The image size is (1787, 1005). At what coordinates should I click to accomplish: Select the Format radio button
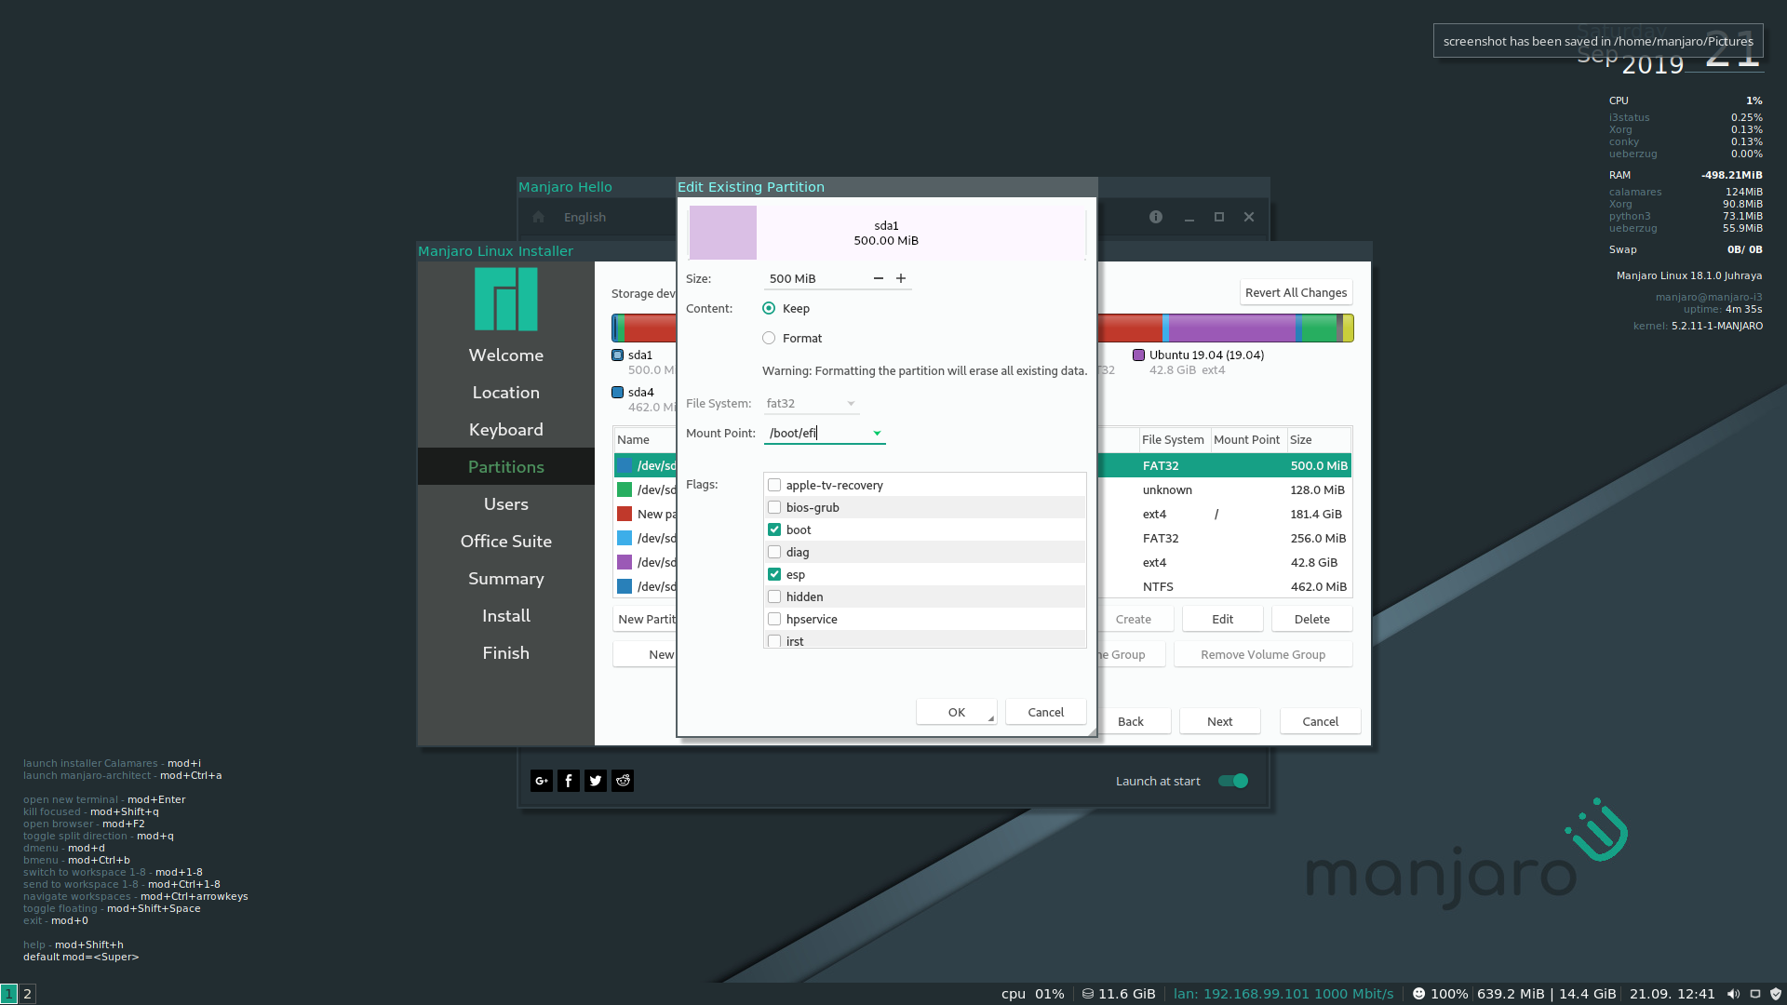(769, 338)
